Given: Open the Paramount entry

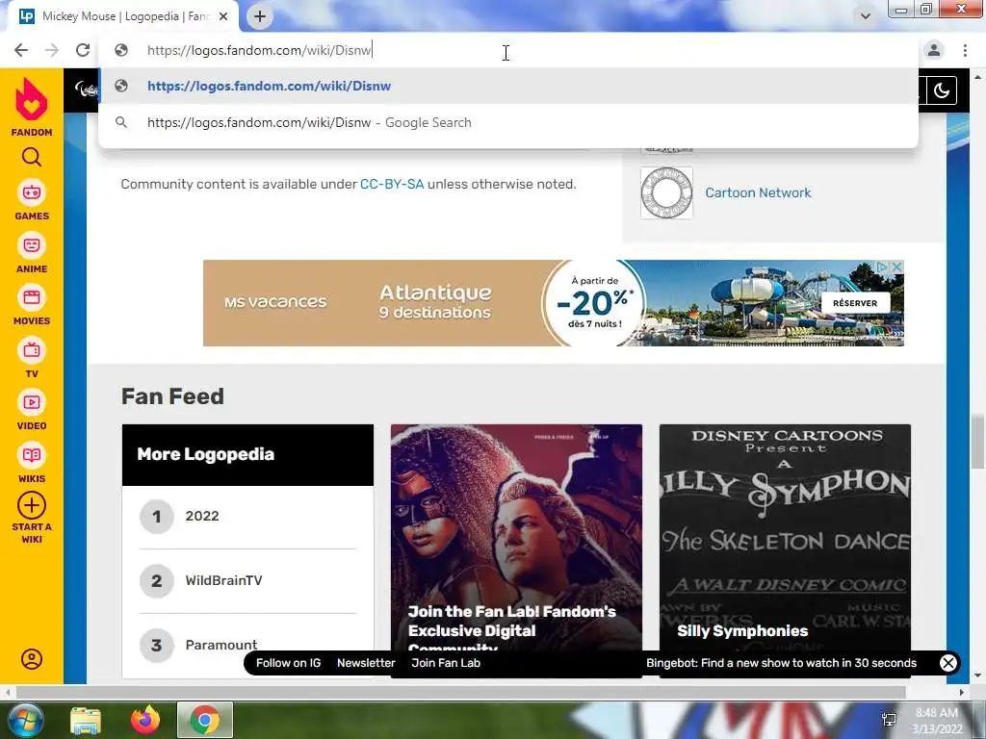Looking at the screenshot, I should pyautogui.click(x=221, y=645).
